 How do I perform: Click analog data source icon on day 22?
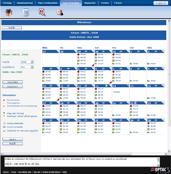coord(135,103)
